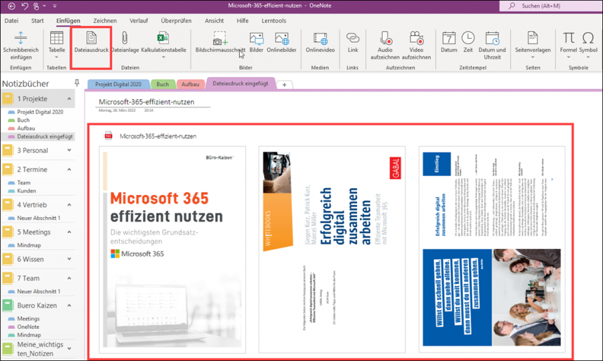
Task: Open the Lerntools ribbon tab
Action: 274,21
